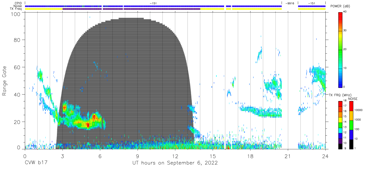Click the x-axis hour label 18

(x=250, y=156)
